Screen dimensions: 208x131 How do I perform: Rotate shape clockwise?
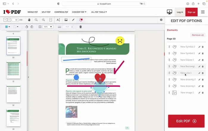pos(32,27)
